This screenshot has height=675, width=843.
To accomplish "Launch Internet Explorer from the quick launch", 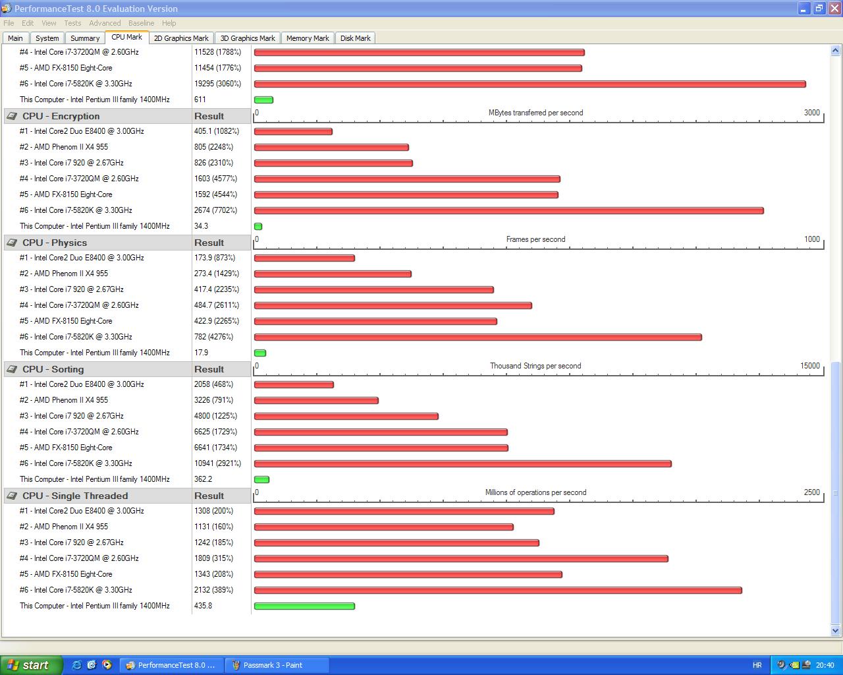I will click(76, 665).
